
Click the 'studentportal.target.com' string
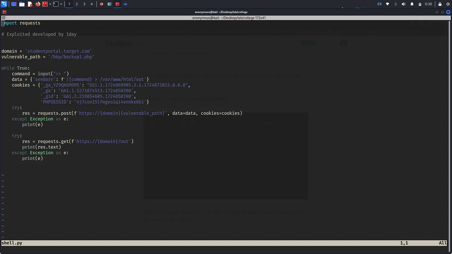point(58,51)
